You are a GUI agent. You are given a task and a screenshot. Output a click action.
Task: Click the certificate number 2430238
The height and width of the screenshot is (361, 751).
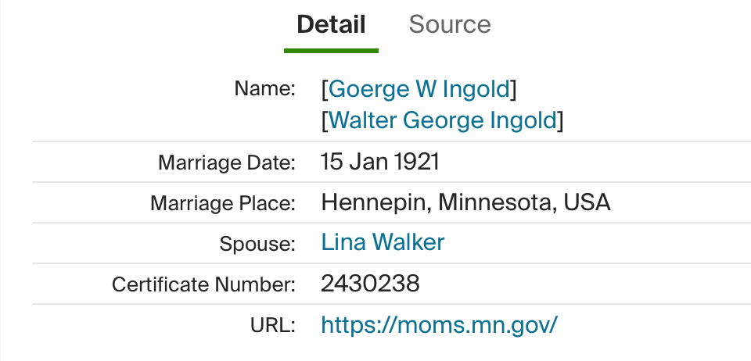tap(370, 284)
